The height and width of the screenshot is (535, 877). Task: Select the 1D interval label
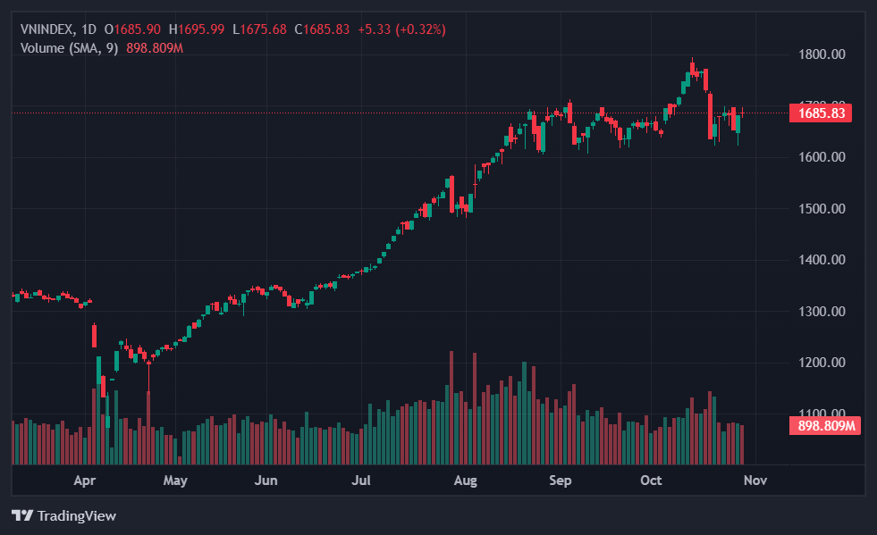pyautogui.click(x=89, y=29)
